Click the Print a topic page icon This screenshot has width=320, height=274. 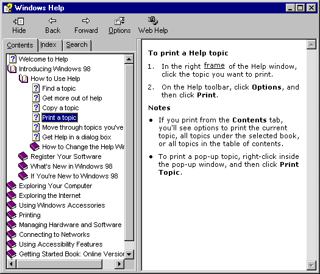coord(36,118)
